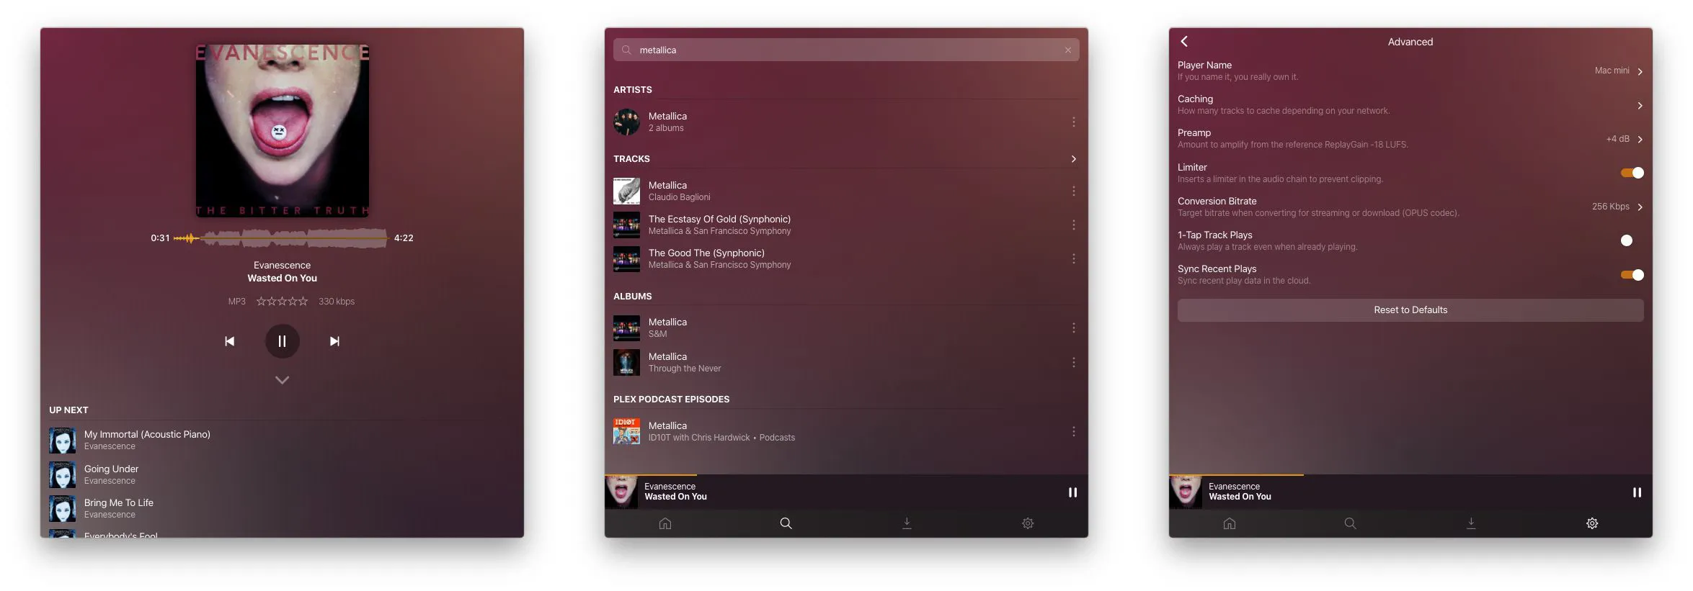
Task: Toggle Sync Recent Plays switch
Action: pyautogui.click(x=1632, y=275)
